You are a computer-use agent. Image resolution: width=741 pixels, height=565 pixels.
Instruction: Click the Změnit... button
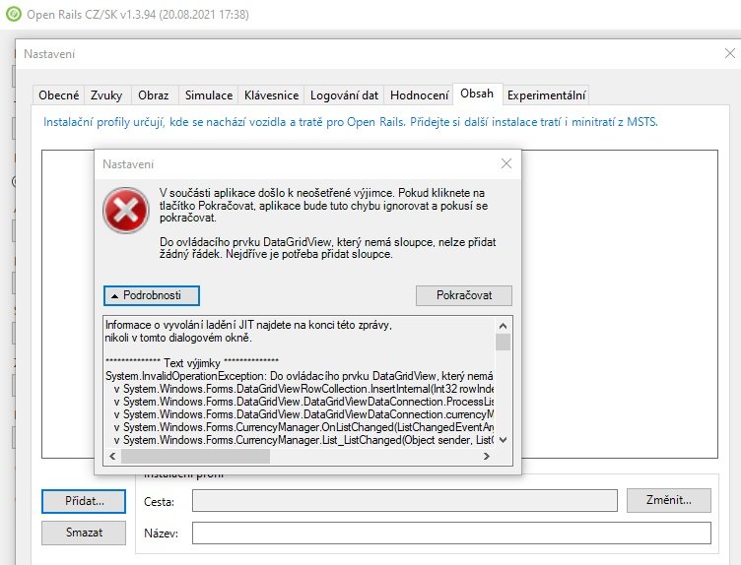669,500
